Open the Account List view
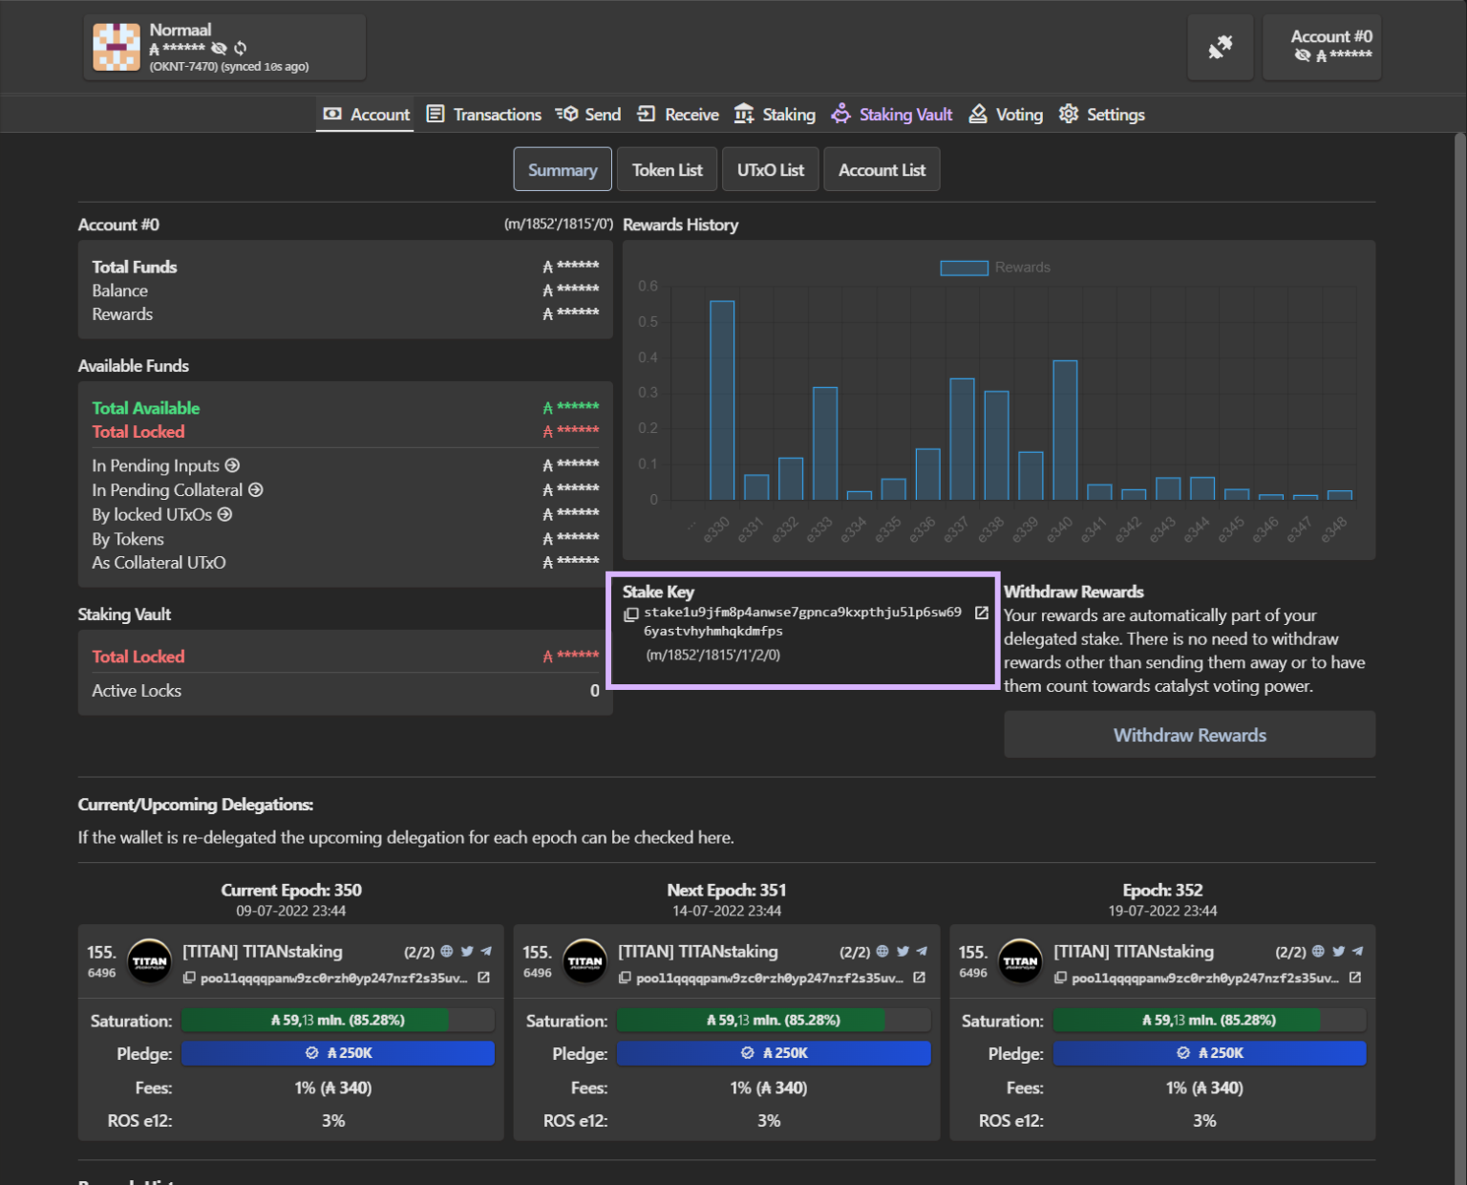 click(x=882, y=170)
